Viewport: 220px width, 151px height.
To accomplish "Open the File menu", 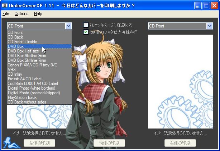I will click(x=6, y=14).
